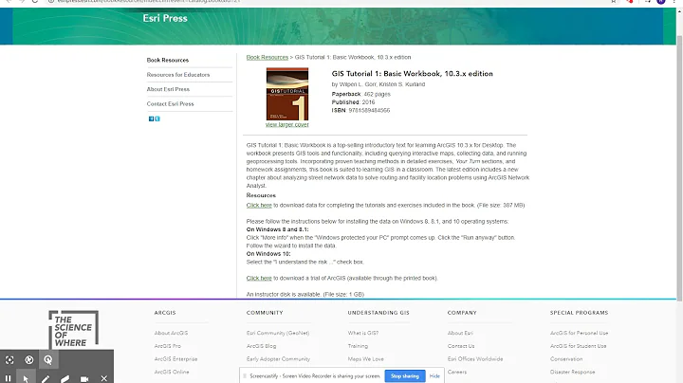The height and width of the screenshot is (383, 683).
Task: Click here link to download tutorial data
Action: (259, 205)
